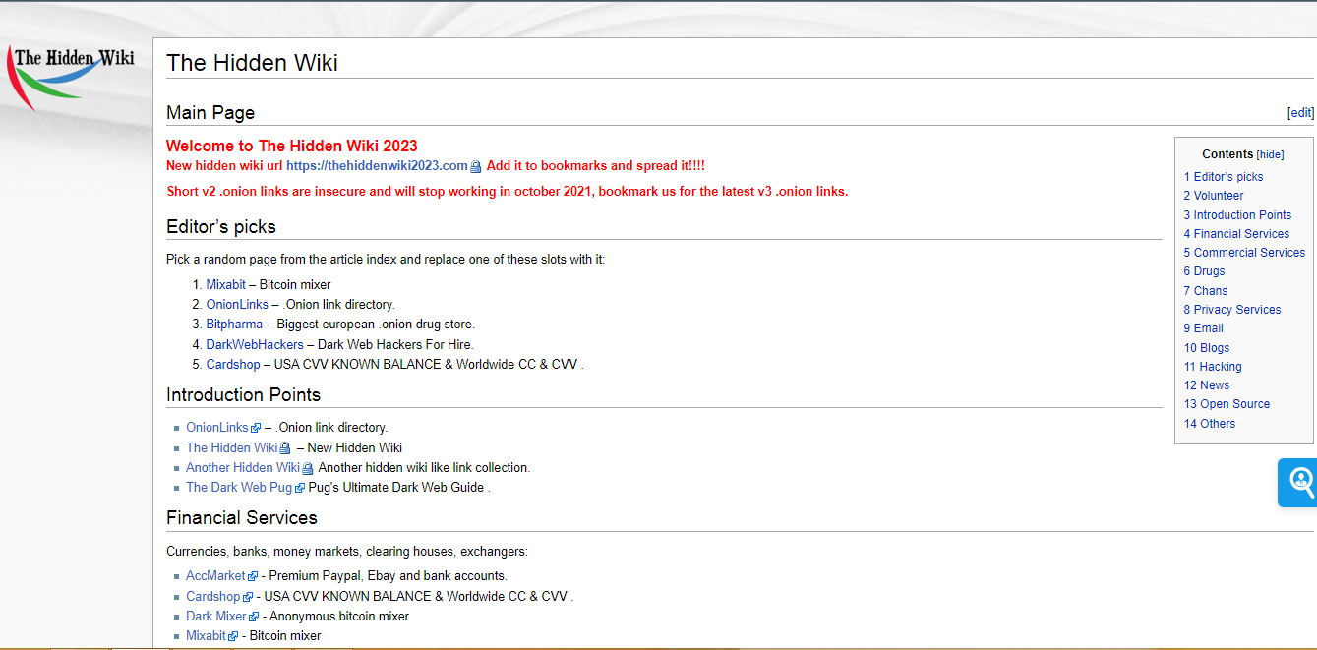Jump to Introduction Points in Contents
Viewport: 1317px width, 650px height.
tap(1237, 215)
